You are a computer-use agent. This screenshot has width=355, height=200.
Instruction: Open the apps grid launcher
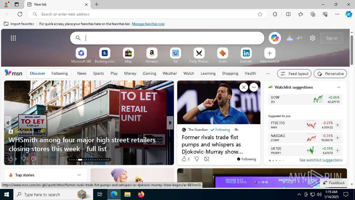pos(13,38)
